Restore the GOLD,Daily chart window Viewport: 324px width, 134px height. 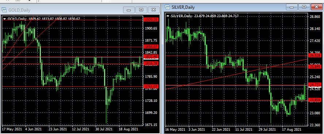[x=141, y=10]
